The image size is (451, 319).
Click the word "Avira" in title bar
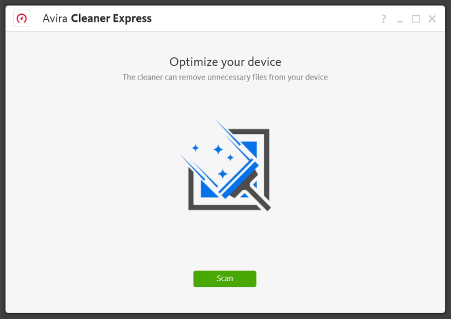[55, 18]
